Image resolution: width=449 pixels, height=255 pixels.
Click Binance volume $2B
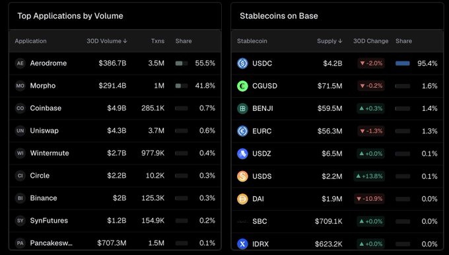[120, 198]
